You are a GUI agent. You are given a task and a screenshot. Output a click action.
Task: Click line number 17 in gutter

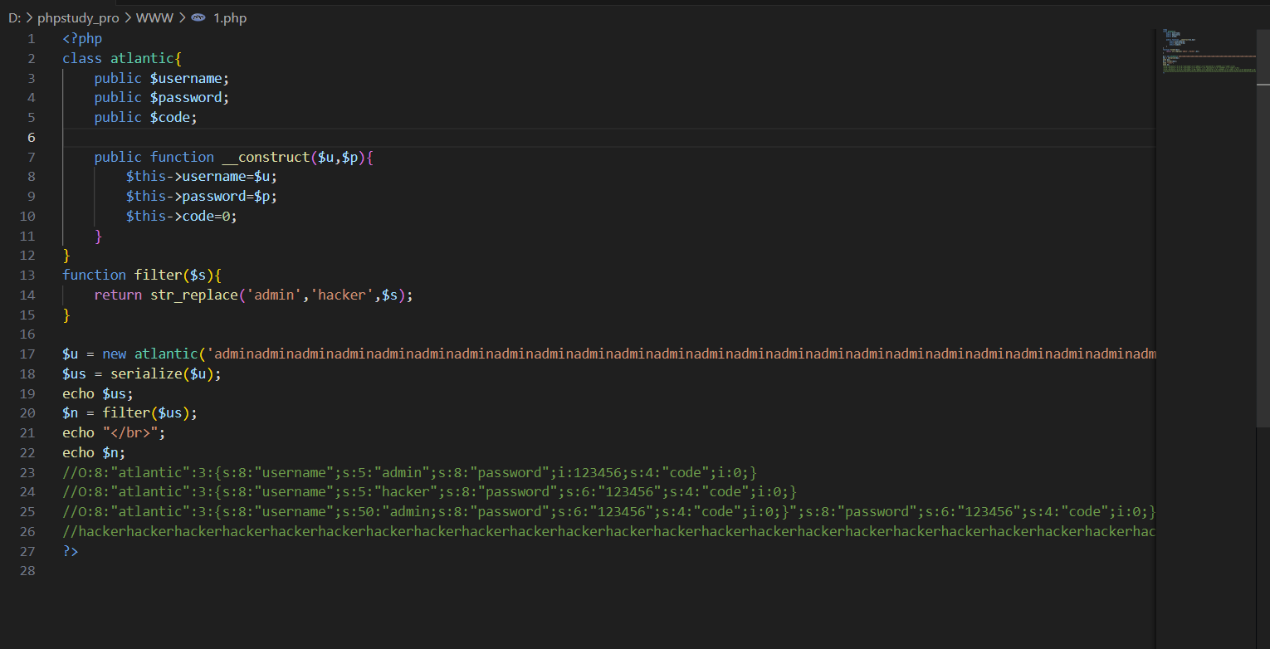click(28, 354)
